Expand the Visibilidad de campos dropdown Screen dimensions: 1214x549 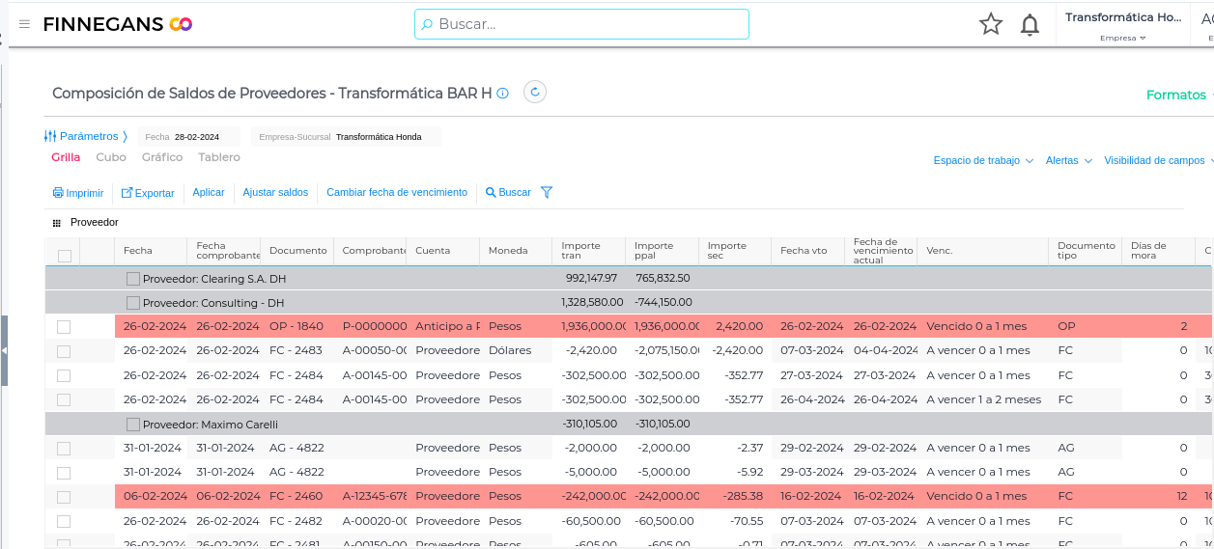[x=1157, y=161]
